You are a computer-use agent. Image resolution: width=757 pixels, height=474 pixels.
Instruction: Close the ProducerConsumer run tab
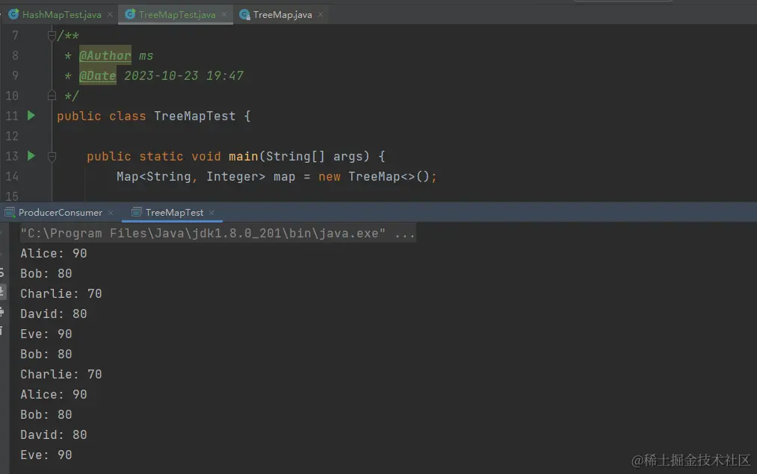pyautogui.click(x=111, y=212)
